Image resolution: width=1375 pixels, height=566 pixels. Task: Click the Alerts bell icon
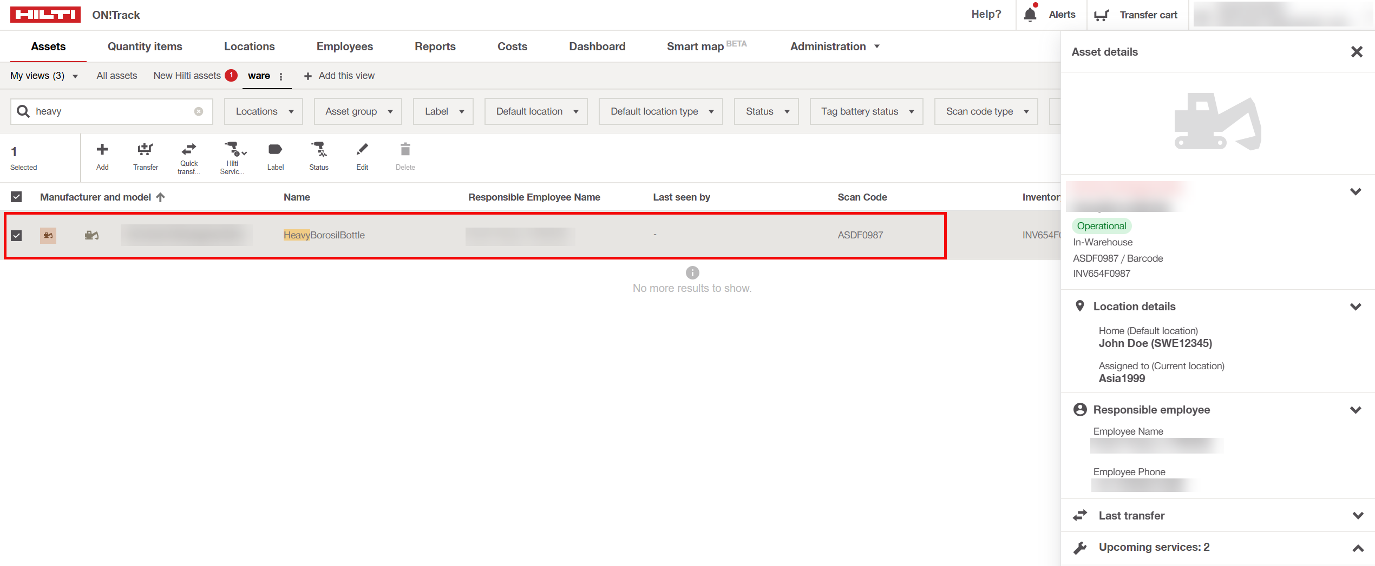point(1030,14)
